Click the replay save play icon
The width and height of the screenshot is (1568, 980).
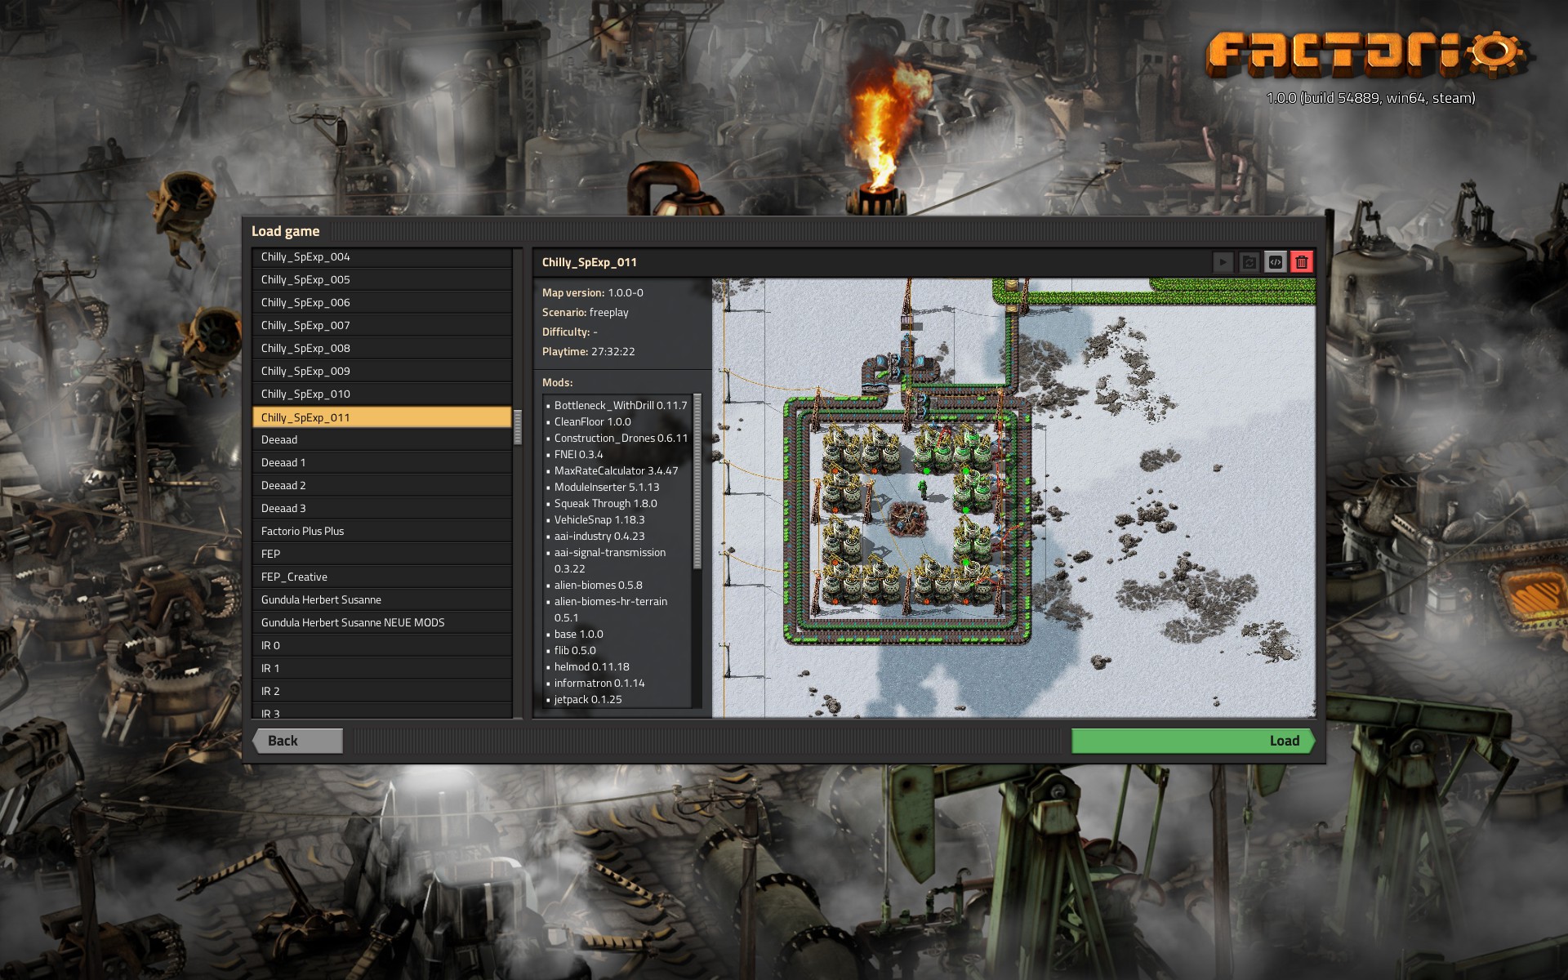point(1223,262)
